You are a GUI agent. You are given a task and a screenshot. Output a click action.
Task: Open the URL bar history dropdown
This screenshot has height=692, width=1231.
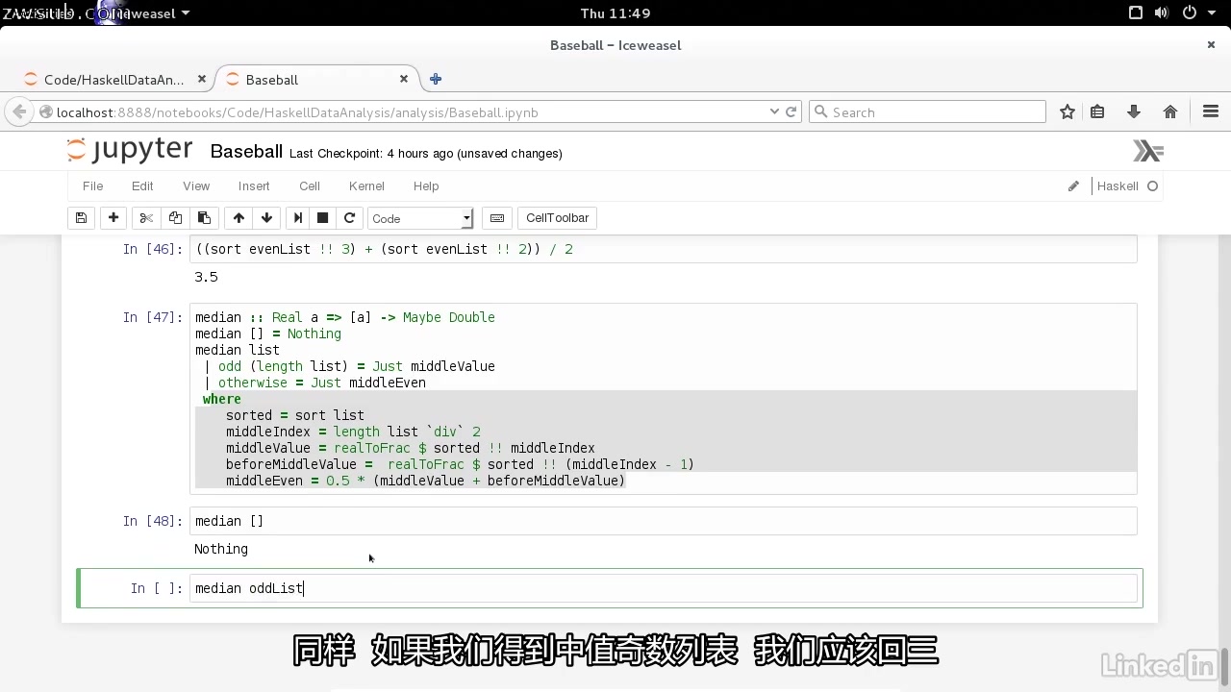pyautogui.click(x=774, y=111)
